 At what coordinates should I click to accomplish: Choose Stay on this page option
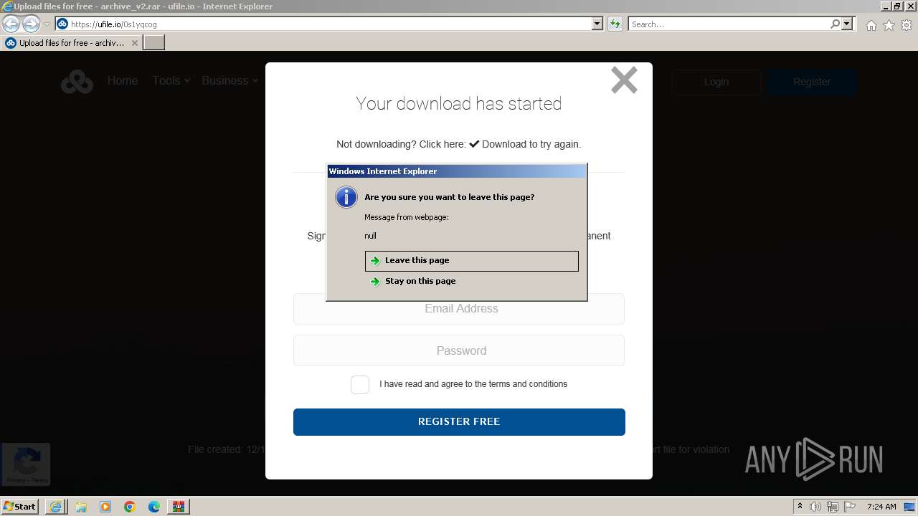(472, 282)
